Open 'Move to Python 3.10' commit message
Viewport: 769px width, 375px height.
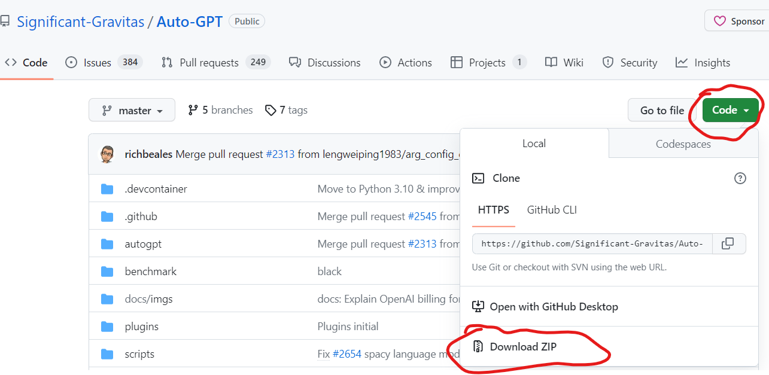click(x=388, y=189)
